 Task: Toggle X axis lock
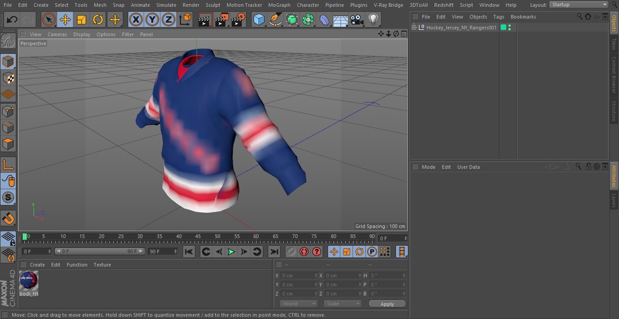pyautogui.click(x=135, y=19)
